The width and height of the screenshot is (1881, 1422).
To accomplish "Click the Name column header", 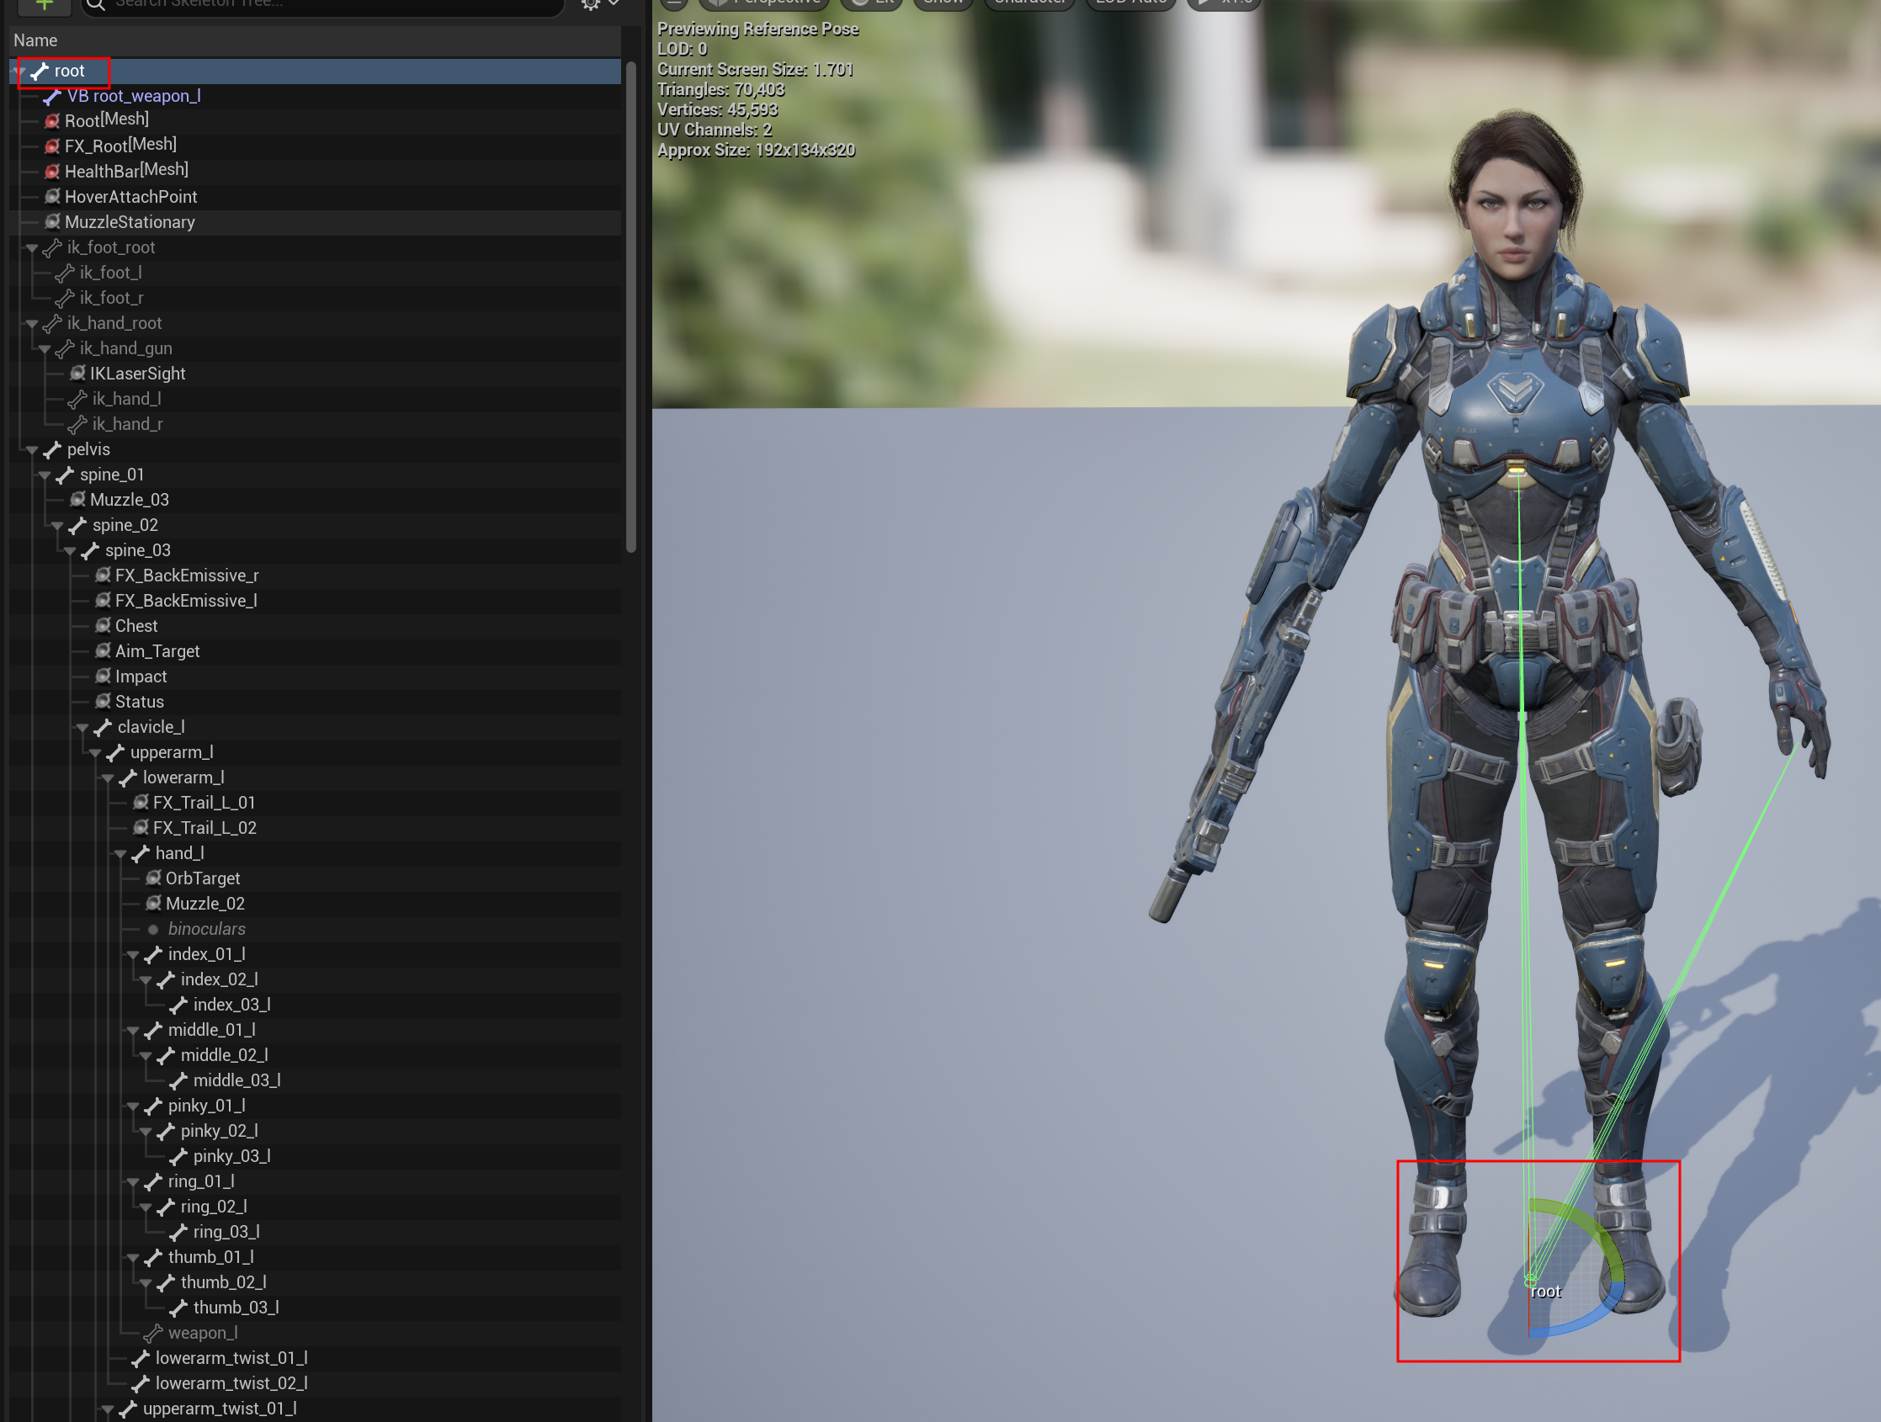I will coord(35,40).
